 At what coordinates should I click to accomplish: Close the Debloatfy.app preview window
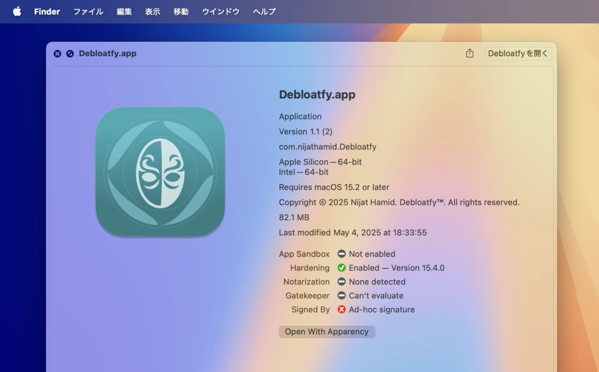click(x=57, y=54)
